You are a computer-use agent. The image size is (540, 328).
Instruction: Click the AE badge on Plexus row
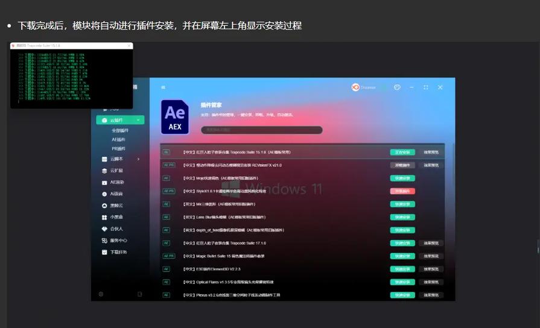click(167, 295)
